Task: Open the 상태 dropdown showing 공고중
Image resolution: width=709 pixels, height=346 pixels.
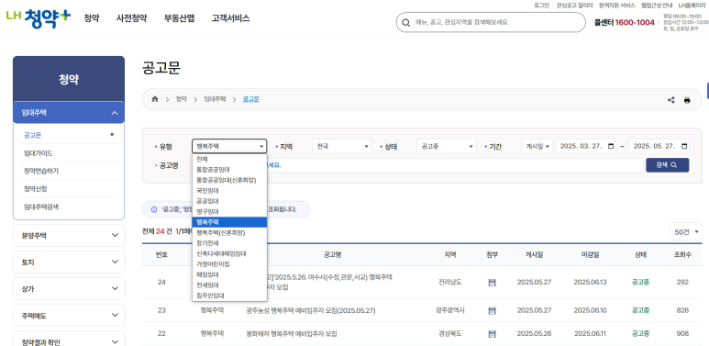Action: [x=447, y=147]
